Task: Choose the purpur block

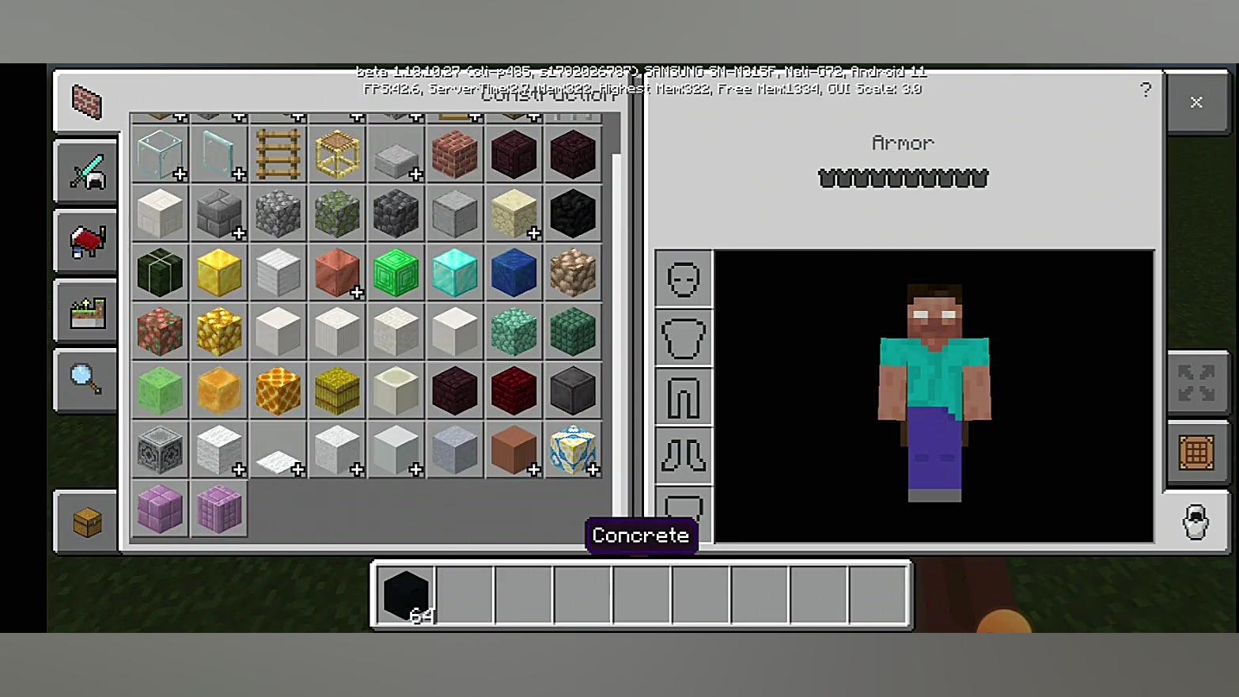Action: (x=160, y=509)
